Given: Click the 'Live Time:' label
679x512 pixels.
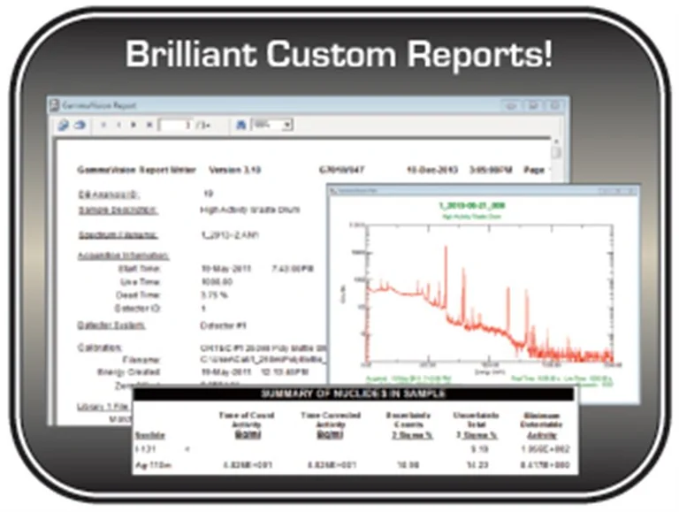Looking at the screenshot, I should pos(141,282).
